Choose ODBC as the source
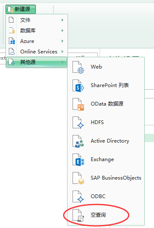Screen dimensions: 154x228 click(106, 196)
